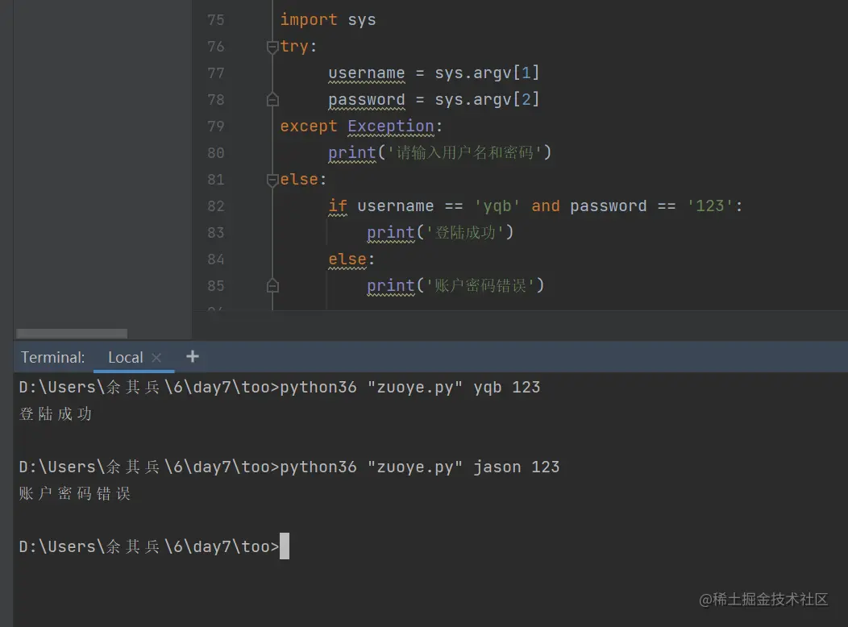
Task: Click print statement with '登陆成功'
Action: pyautogui.click(x=440, y=232)
